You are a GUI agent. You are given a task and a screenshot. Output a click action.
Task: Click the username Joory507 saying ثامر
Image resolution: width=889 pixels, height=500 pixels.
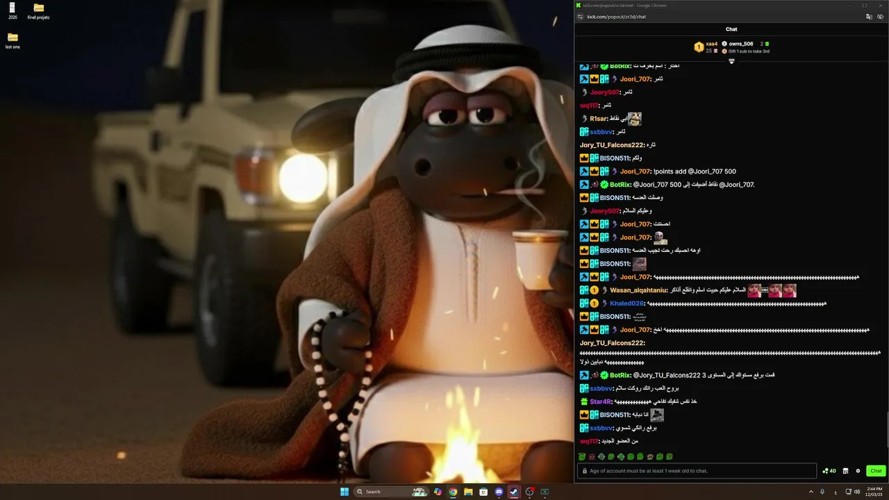[x=605, y=92]
